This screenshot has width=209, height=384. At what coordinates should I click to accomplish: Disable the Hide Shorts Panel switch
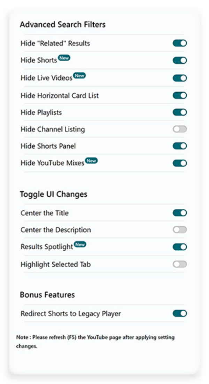coord(179,146)
